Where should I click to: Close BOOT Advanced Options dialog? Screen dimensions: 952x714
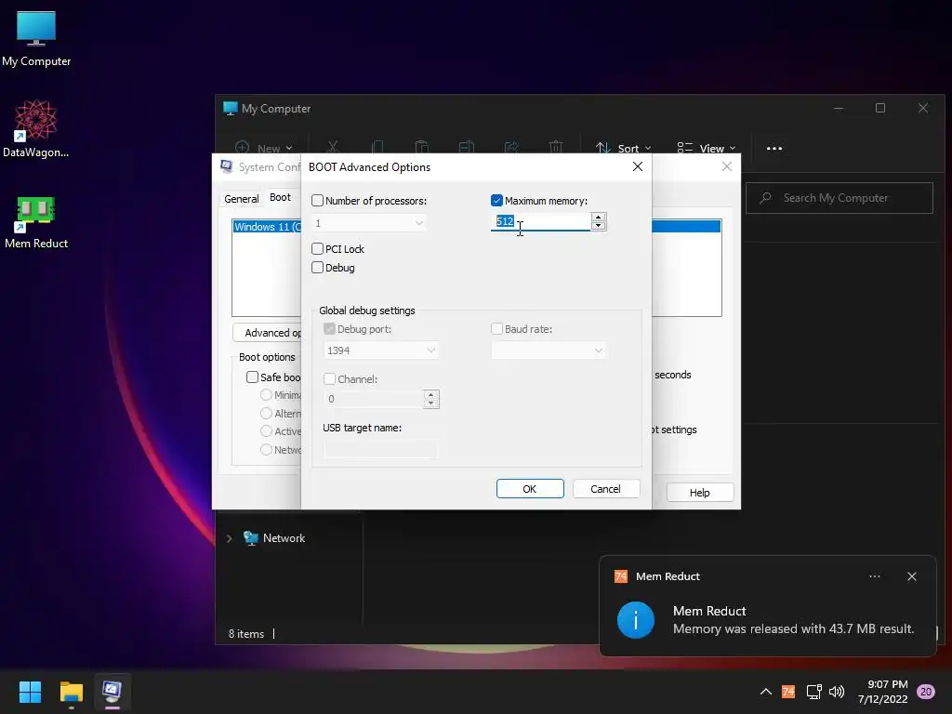pos(638,166)
